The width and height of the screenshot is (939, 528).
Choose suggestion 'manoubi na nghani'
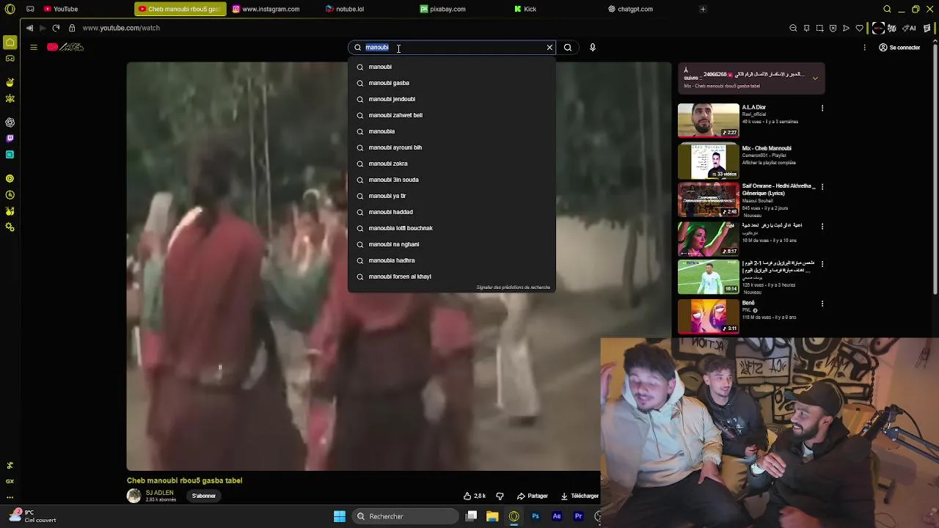(x=451, y=244)
